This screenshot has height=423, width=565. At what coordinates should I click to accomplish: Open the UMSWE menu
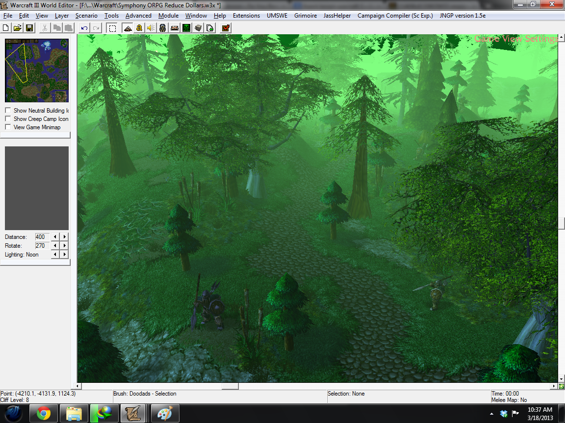[x=277, y=16]
